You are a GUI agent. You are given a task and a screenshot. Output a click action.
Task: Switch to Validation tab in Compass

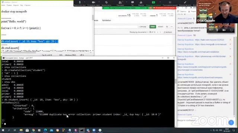pos(106,20)
